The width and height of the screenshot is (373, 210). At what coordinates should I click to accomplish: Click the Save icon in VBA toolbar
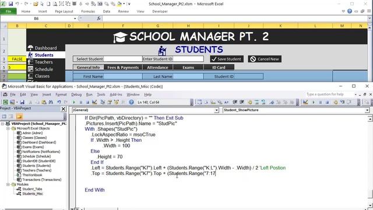[22, 102]
